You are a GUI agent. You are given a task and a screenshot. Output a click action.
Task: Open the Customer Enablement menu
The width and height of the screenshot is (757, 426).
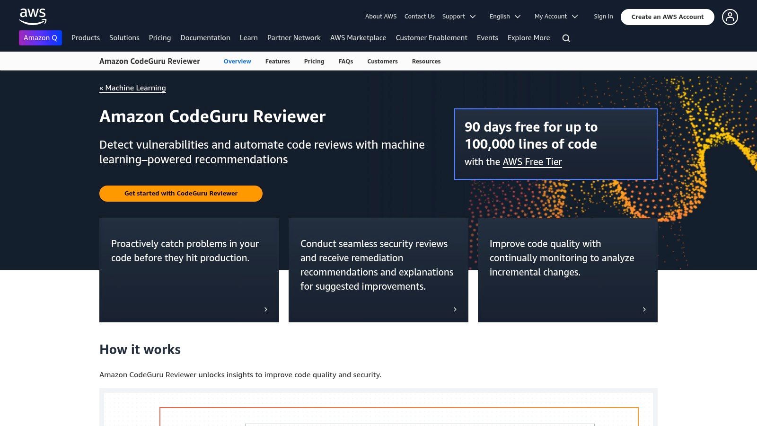431,38
